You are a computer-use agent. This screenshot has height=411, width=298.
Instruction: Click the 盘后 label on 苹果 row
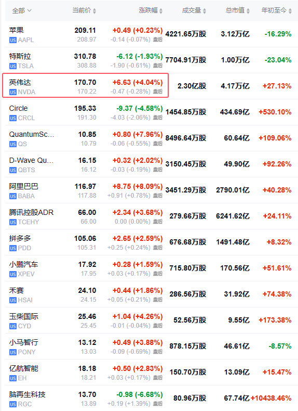pos(158,40)
